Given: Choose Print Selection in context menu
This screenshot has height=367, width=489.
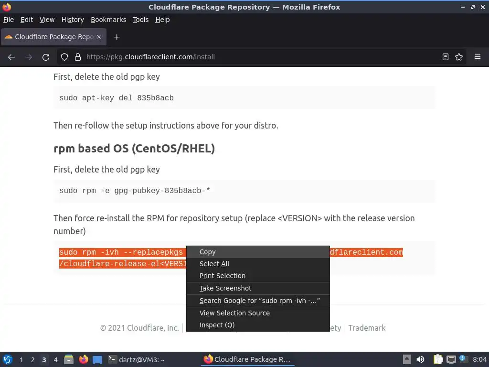Looking at the screenshot, I should click(258, 276).
